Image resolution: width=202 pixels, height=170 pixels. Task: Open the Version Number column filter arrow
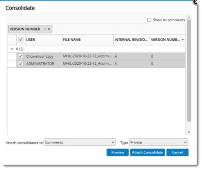[183, 39]
